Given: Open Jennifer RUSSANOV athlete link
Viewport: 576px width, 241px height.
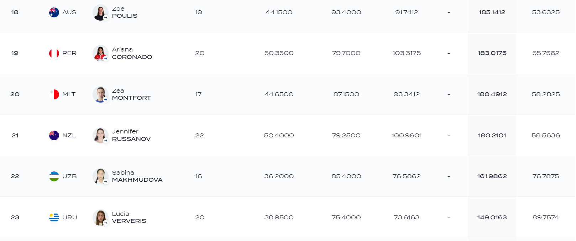Looking at the screenshot, I should pos(131,135).
